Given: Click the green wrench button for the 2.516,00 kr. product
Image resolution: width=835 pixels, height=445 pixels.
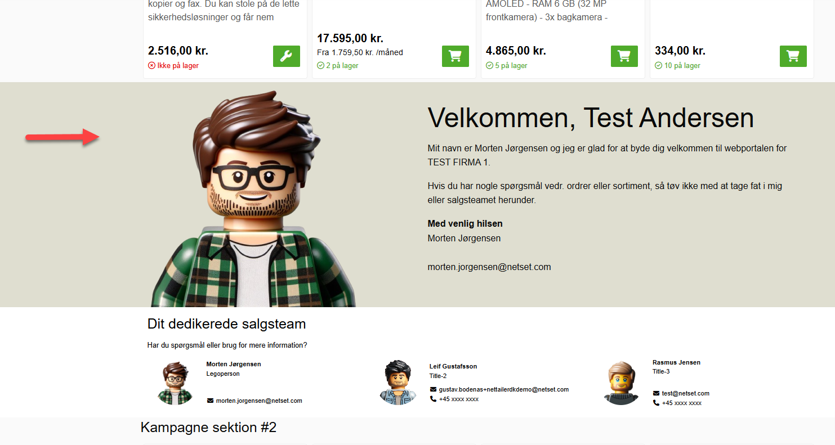Looking at the screenshot, I should click(287, 56).
